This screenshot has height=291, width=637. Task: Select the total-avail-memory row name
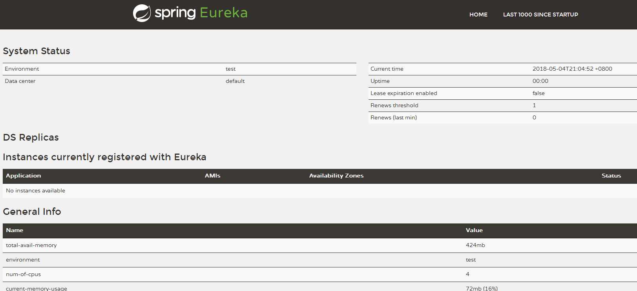pos(31,245)
